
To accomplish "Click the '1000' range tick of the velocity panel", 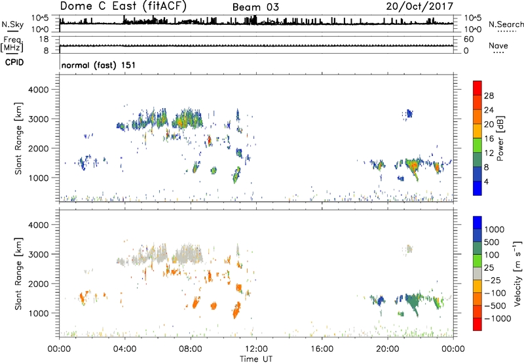I will (39, 313).
